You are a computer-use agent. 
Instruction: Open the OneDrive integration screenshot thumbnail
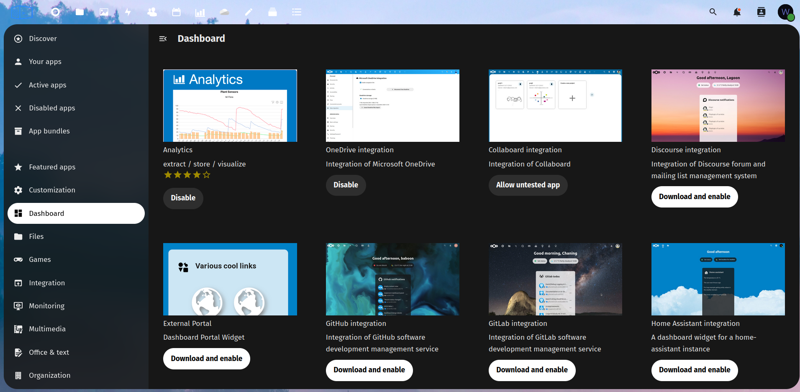[392, 105]
